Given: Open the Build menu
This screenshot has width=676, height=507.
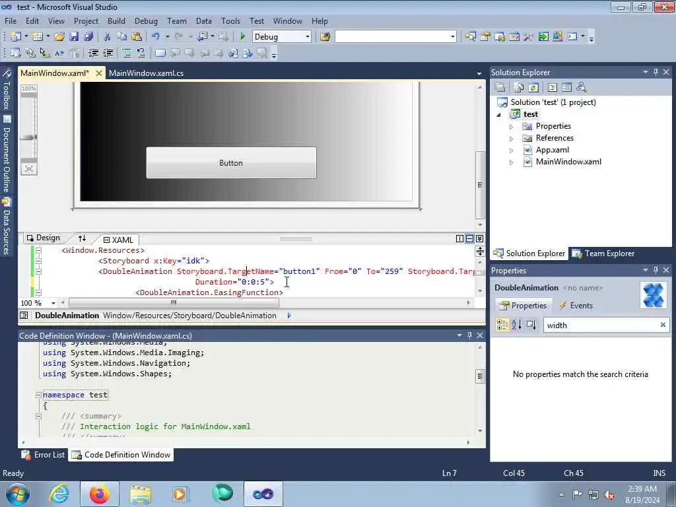Looking at the screenshot, I should tap(116, 21).
